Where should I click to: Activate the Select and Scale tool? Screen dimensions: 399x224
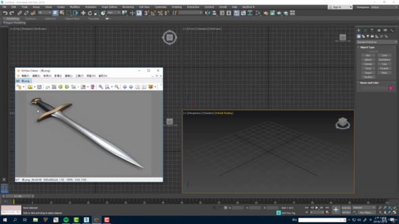(x=97, y=13)
